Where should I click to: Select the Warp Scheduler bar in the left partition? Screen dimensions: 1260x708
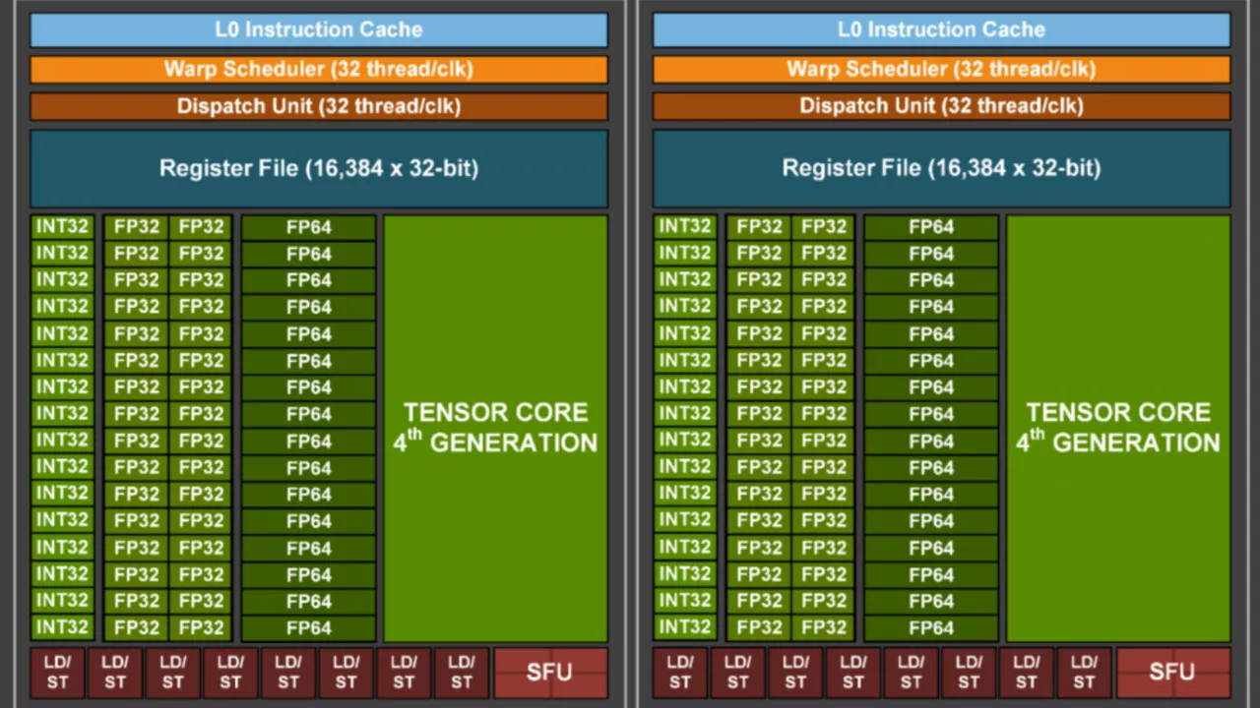point(319,69)
